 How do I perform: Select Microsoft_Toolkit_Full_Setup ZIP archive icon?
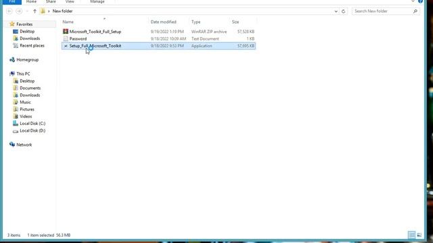66,32
